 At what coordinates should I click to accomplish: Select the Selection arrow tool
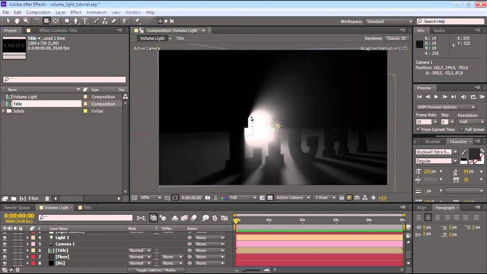click(8, 21)
